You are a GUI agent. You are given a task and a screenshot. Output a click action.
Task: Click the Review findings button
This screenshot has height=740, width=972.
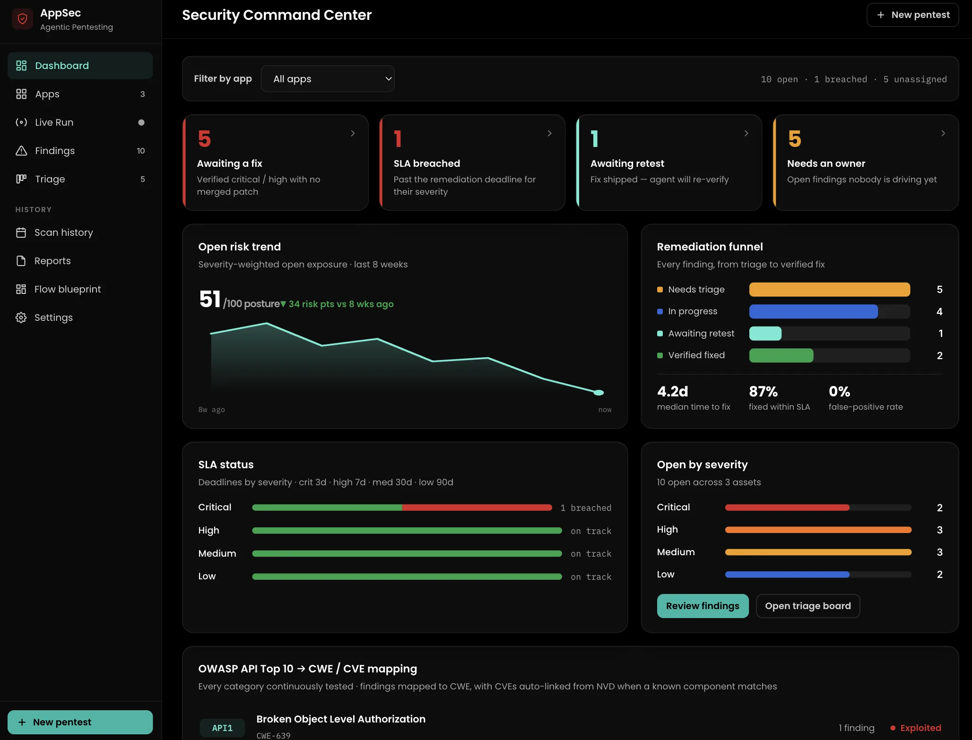703,606
